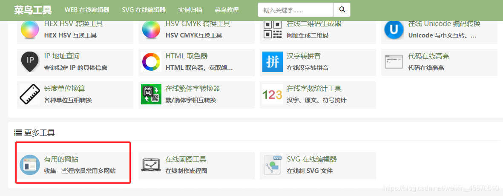Click the text 查询指定 IP 的具体信息
503x196 pixels.
[x=76, y=68]
